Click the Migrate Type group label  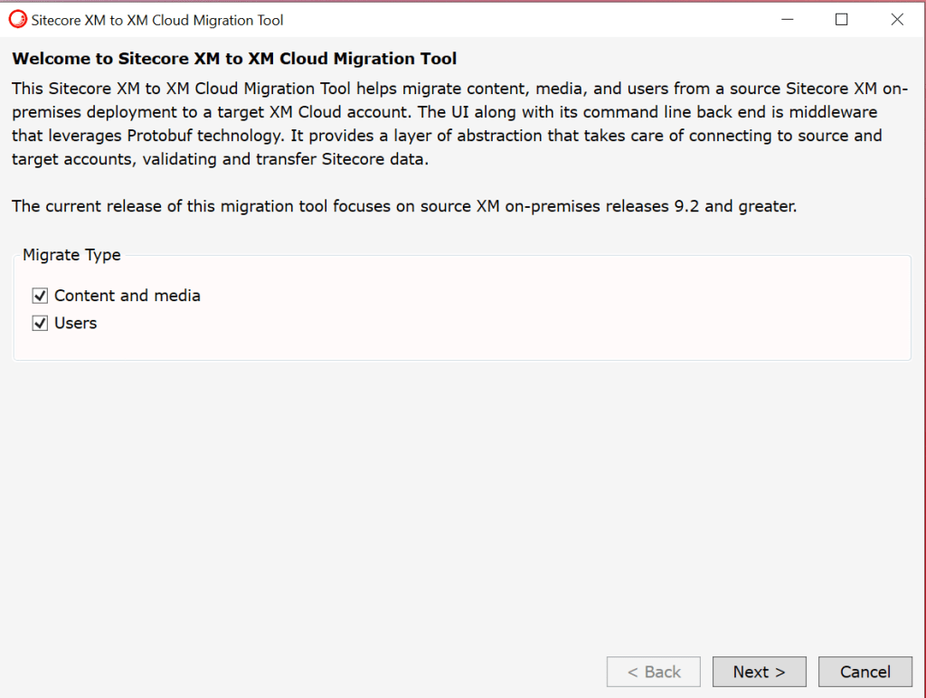71,255
